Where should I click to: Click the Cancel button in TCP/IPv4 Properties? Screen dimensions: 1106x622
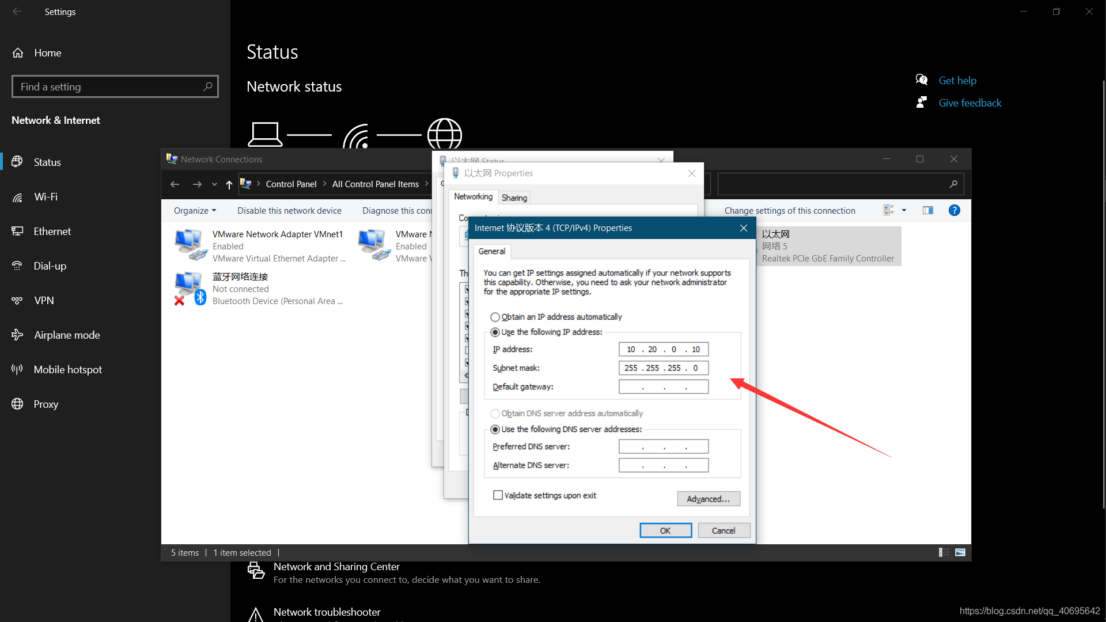(722, 530)
